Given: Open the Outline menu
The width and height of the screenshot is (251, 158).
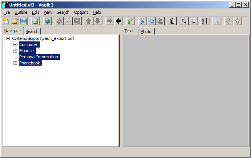Looking at the screenshot, I should coord(21,12).
